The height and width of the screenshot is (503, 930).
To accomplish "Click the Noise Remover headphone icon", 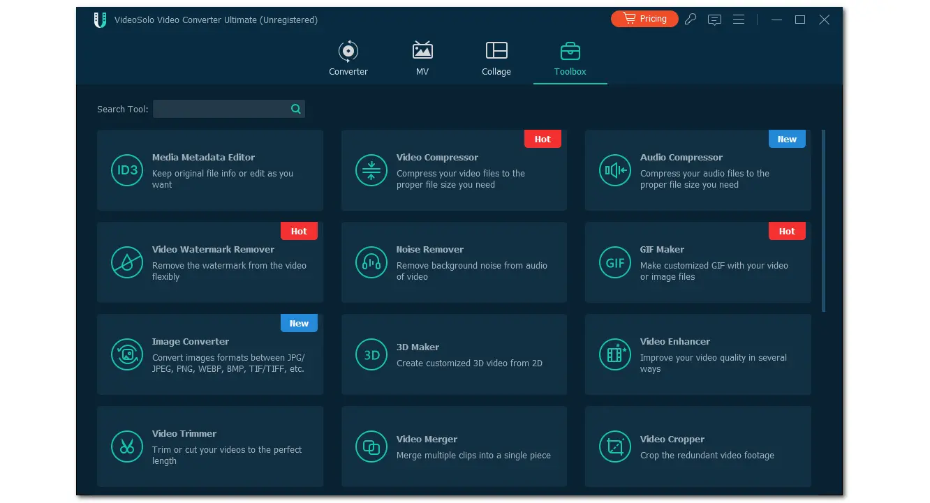I will (x=371, y=262).
